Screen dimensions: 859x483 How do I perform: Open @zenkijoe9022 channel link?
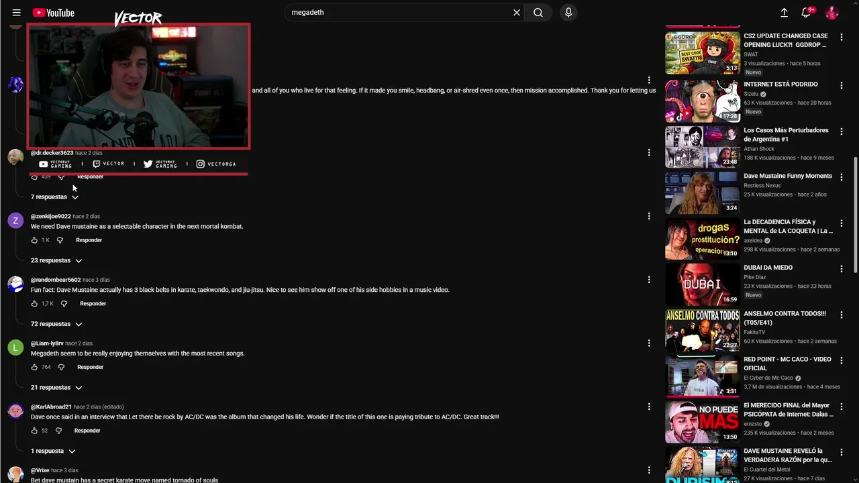point(51,217)
